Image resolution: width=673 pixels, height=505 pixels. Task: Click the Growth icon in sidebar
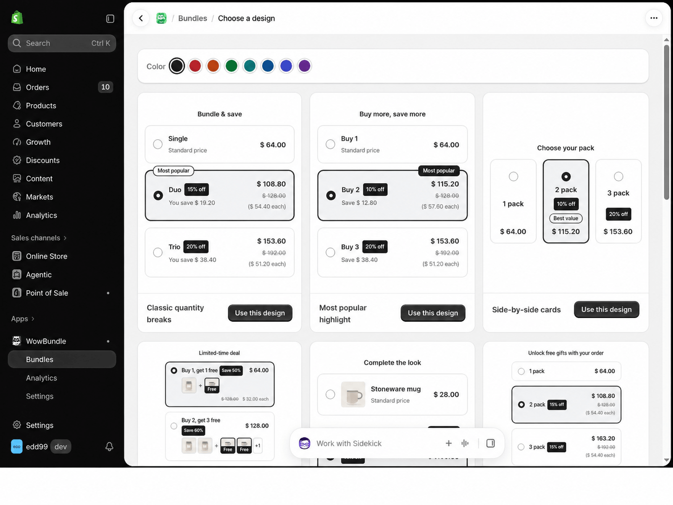[x=17, y=142]
